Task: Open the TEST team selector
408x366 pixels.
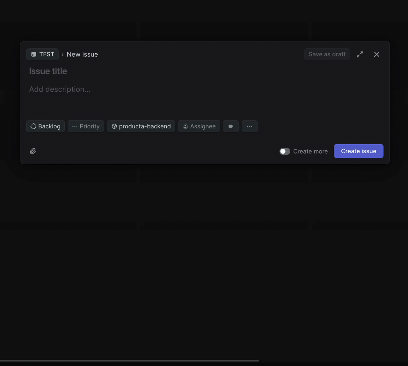Action: tap(42, 54)
